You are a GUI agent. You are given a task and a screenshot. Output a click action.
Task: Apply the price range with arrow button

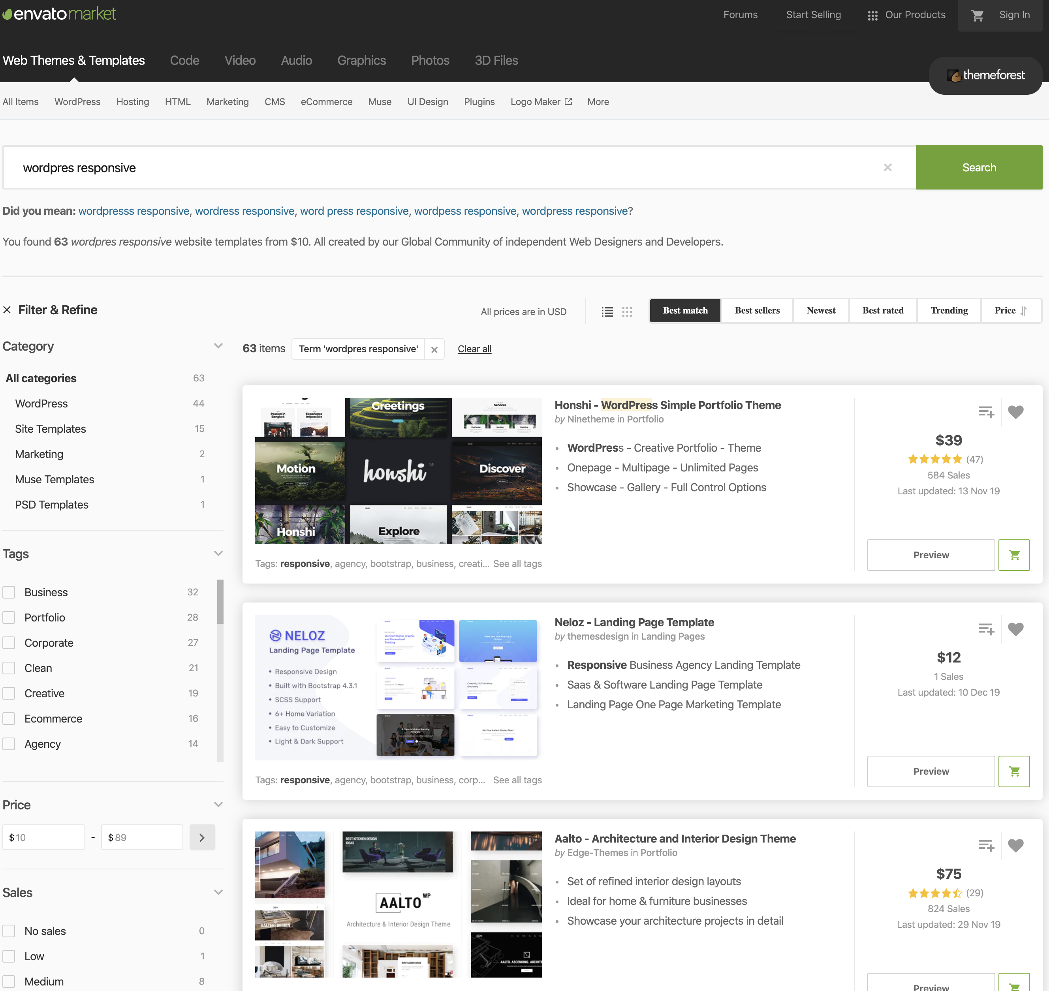202,837
